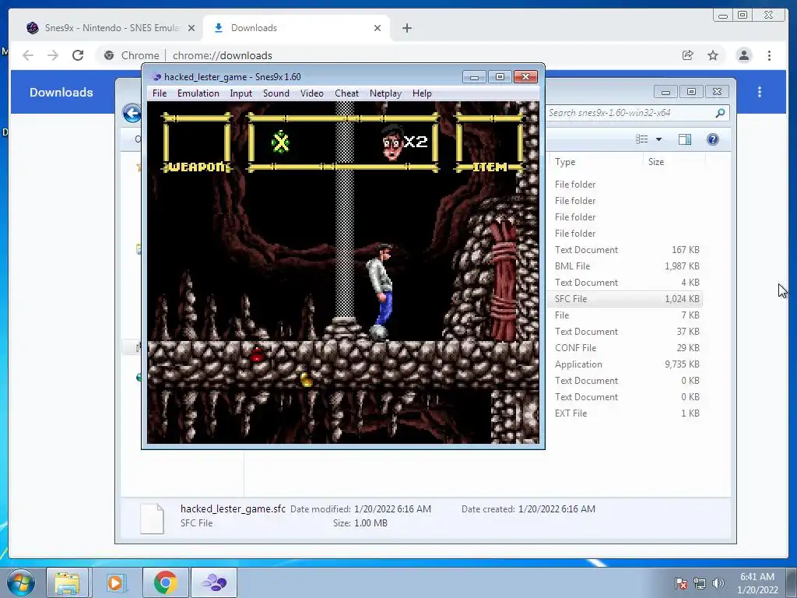The width and height of the screenshot is (797, 598).
Task: Open the taskbar clock showing 6:41 AM
Action: click(757, 583)
